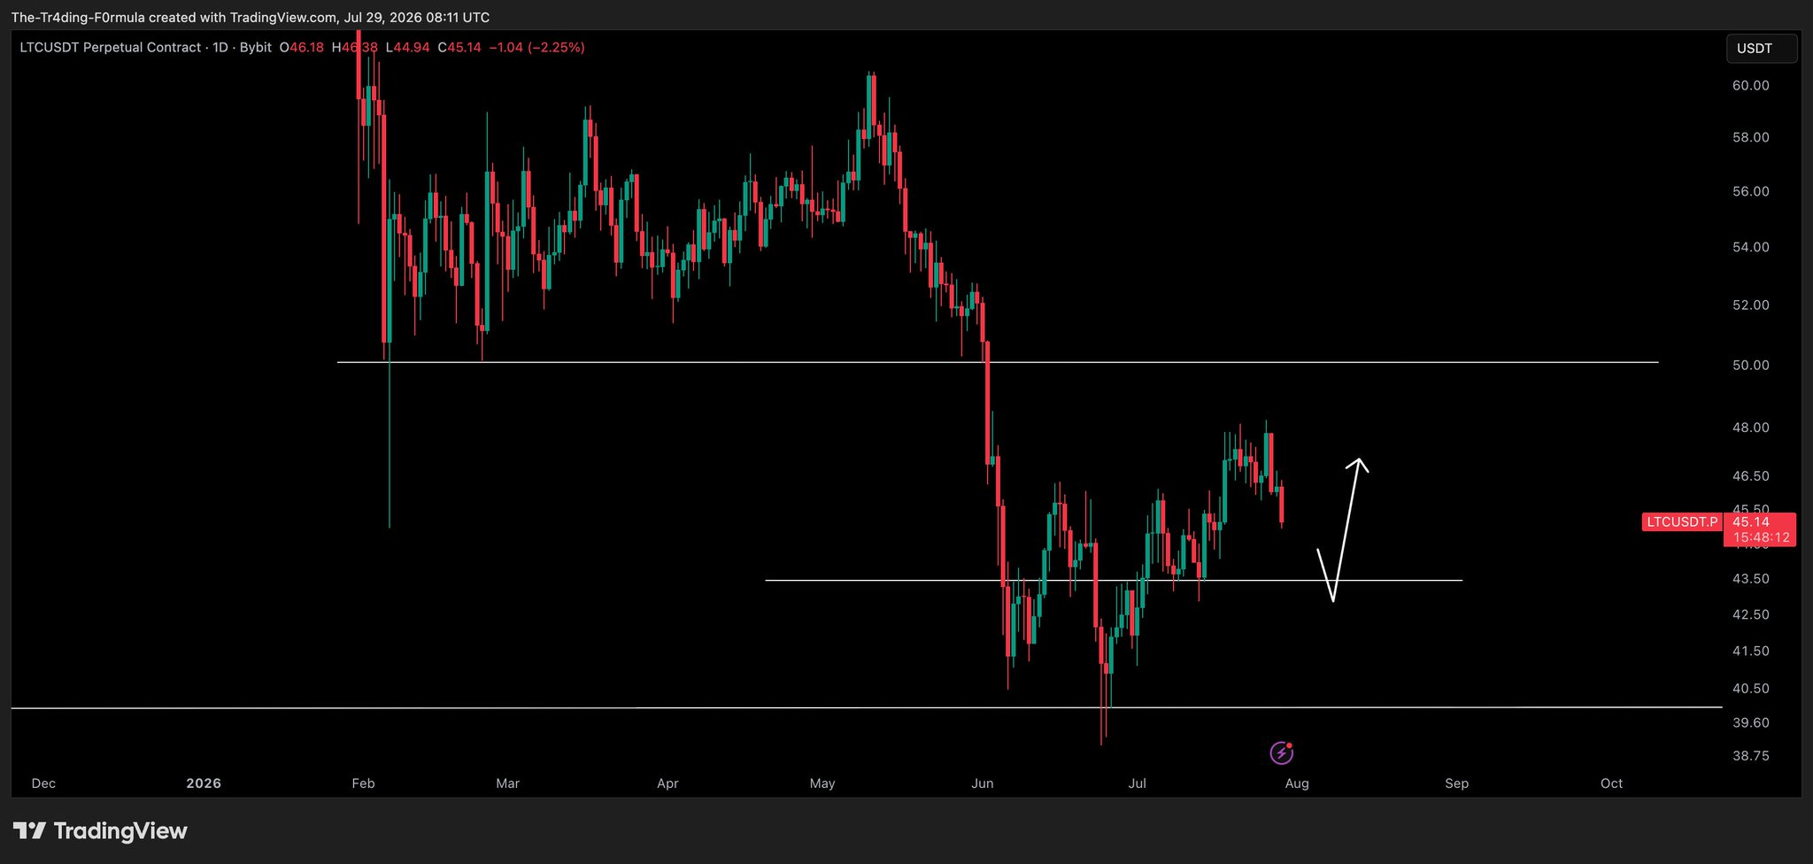The image size is (1813, 864).
Task: Click the TradingView wordmark text in the footer
Action: point(120,831)
